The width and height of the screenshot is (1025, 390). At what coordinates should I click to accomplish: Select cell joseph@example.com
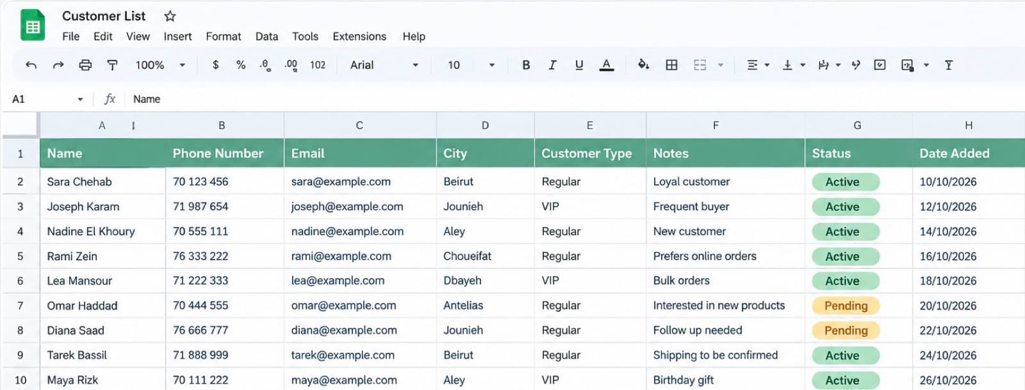(360, 207)
